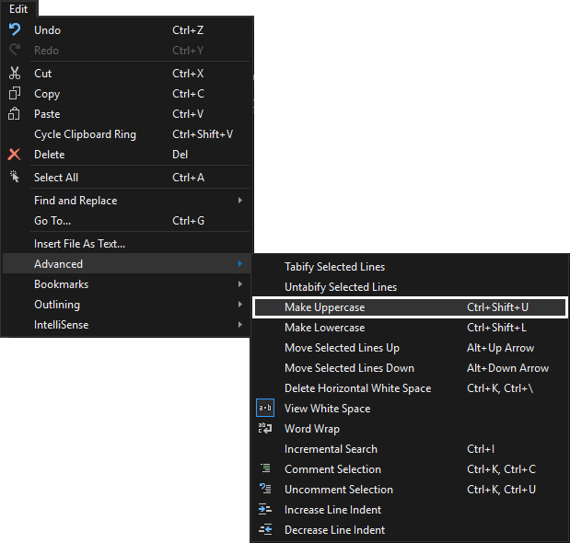Click the Uncomment Selection icon
Screen dimensions: 570x543
(x=265, y=490)
